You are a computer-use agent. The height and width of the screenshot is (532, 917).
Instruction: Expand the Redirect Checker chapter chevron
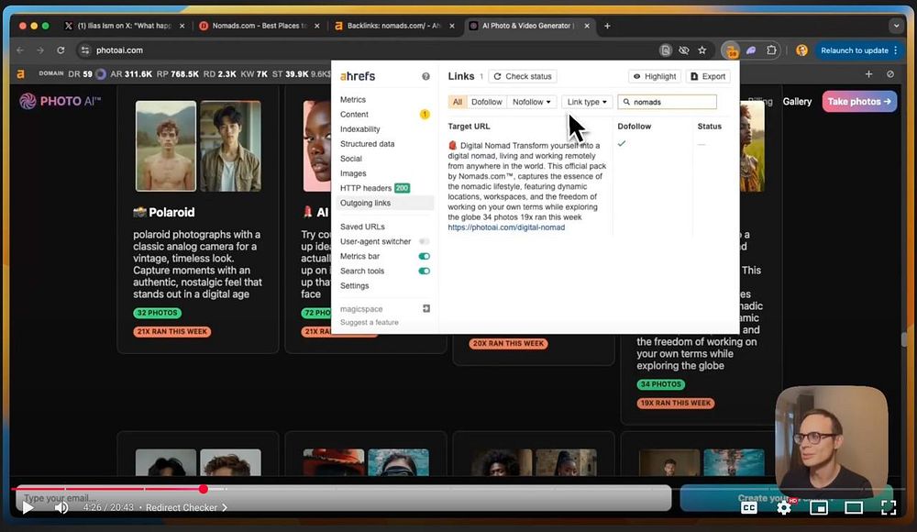[224, 507]
